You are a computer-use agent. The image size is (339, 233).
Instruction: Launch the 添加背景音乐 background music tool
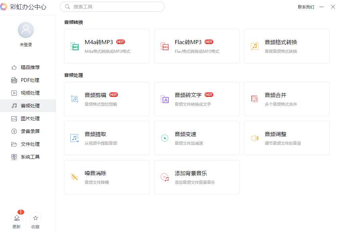(x=197, y=177)
